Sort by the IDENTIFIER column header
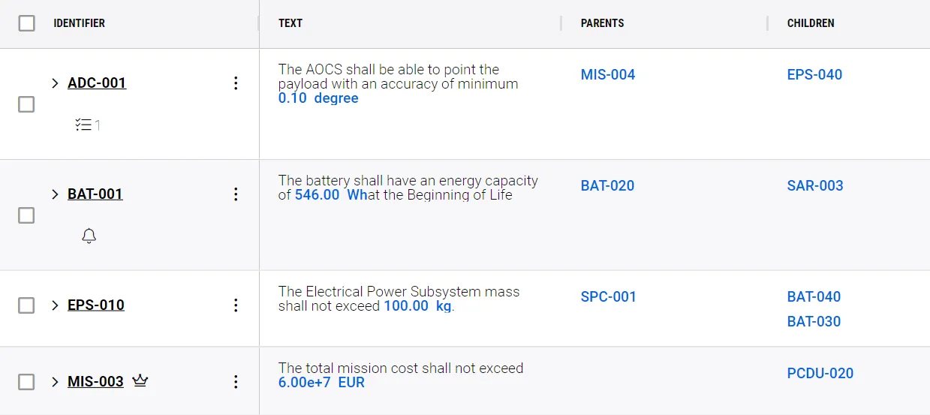Viewport: 930px width, 415px height. click(x=79, y=23)
